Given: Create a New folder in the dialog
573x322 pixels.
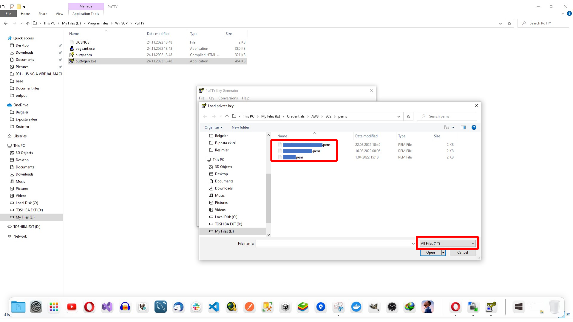Looking at the screenshot, I should coord(240,128).
